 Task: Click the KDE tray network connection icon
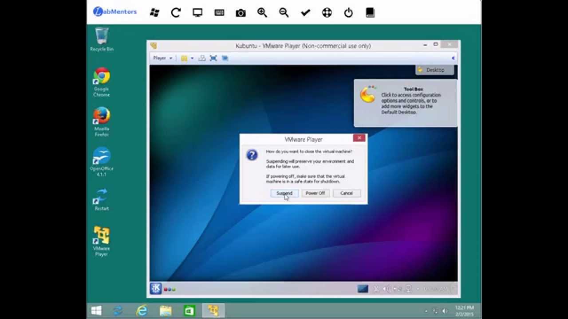click(398, 289)
